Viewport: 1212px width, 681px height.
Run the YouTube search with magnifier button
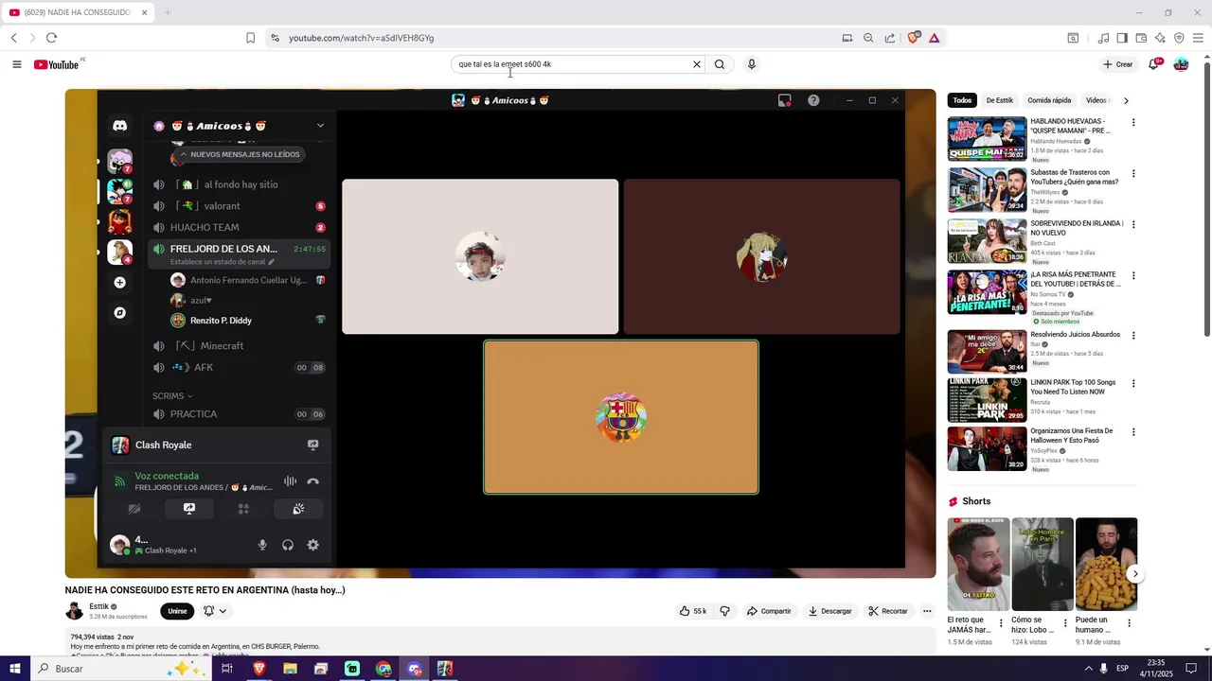tap(720, 64)
